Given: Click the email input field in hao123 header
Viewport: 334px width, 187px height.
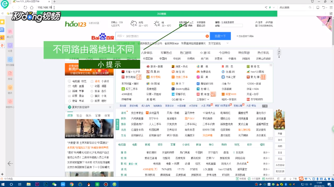Looking at the screenshot, I should (232, 25).
